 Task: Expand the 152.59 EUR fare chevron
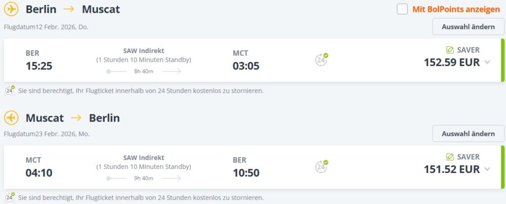click(487, 62)
